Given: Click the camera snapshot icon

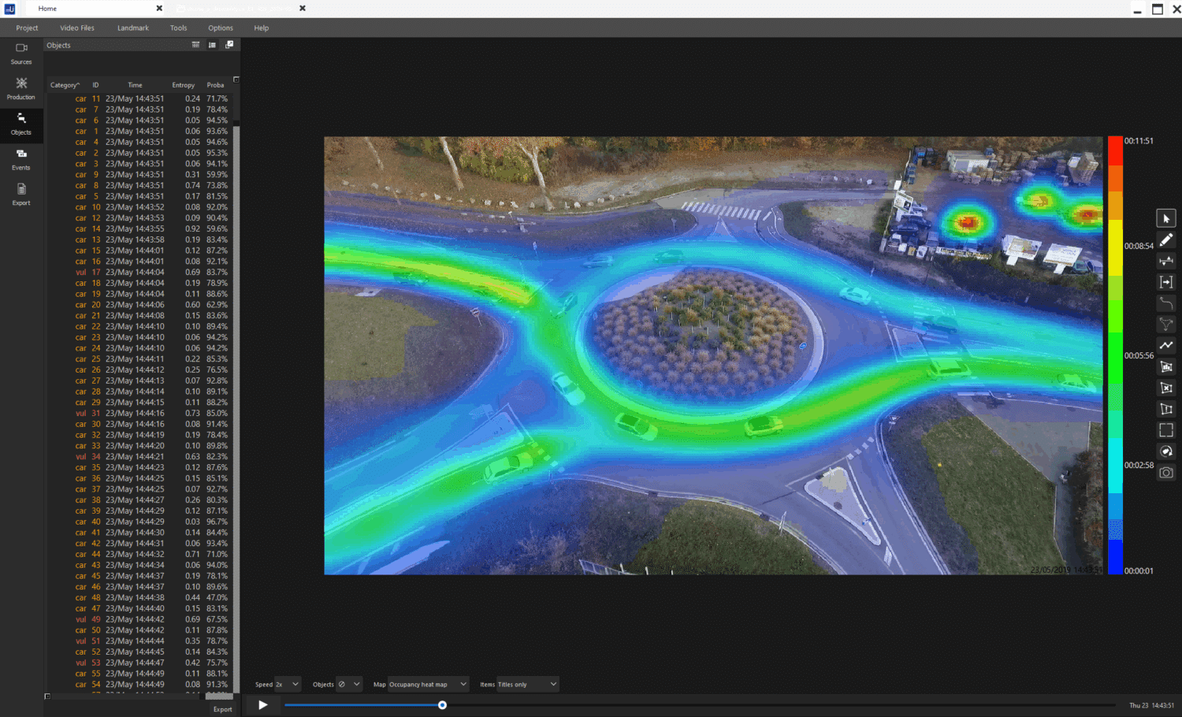Looking at the screenshot, I should pos(1166,473).
